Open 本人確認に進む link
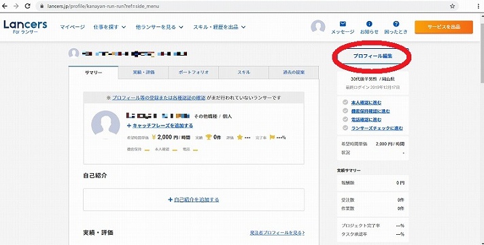 pyautogui.click(x=366, y=102)
